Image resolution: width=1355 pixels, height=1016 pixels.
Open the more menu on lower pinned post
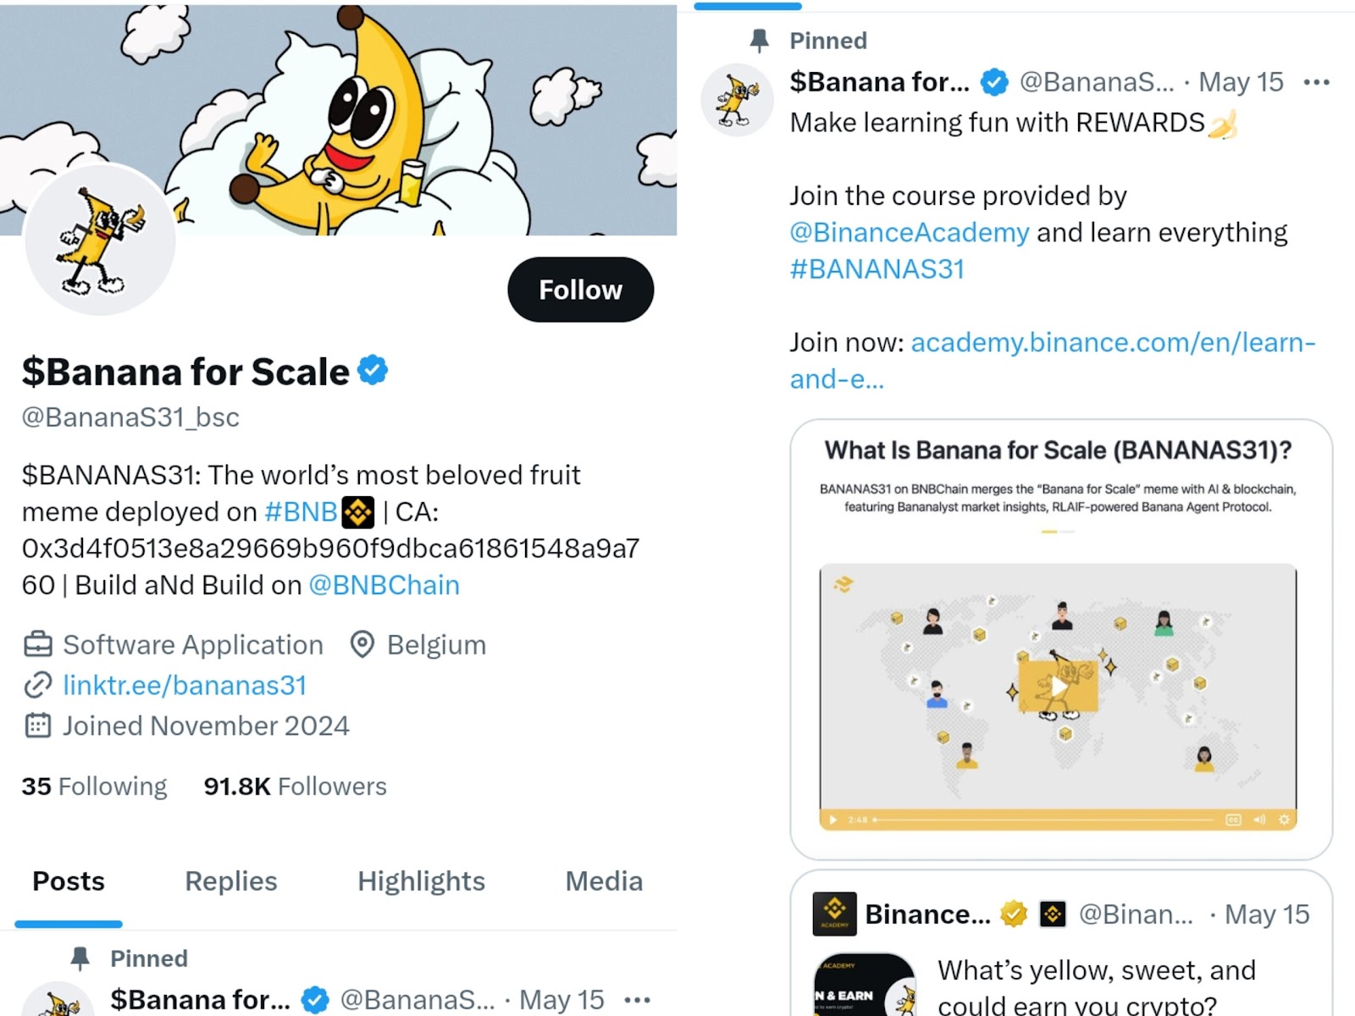tap(637, 1000)
